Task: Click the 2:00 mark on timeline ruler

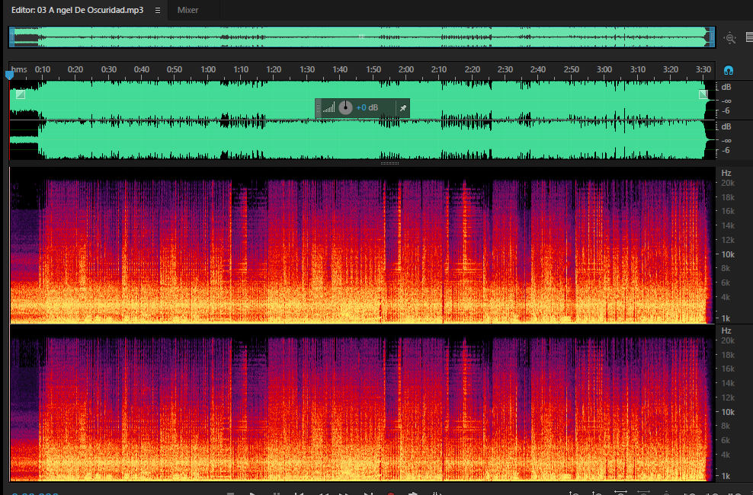Action: [x=406, y=69]
